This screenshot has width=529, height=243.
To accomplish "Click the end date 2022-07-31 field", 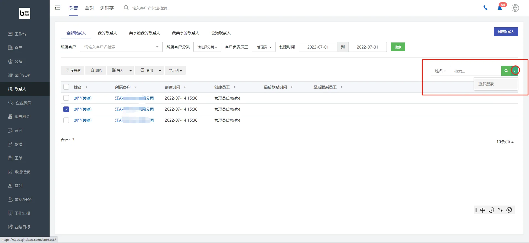I will tap(368, 47).
